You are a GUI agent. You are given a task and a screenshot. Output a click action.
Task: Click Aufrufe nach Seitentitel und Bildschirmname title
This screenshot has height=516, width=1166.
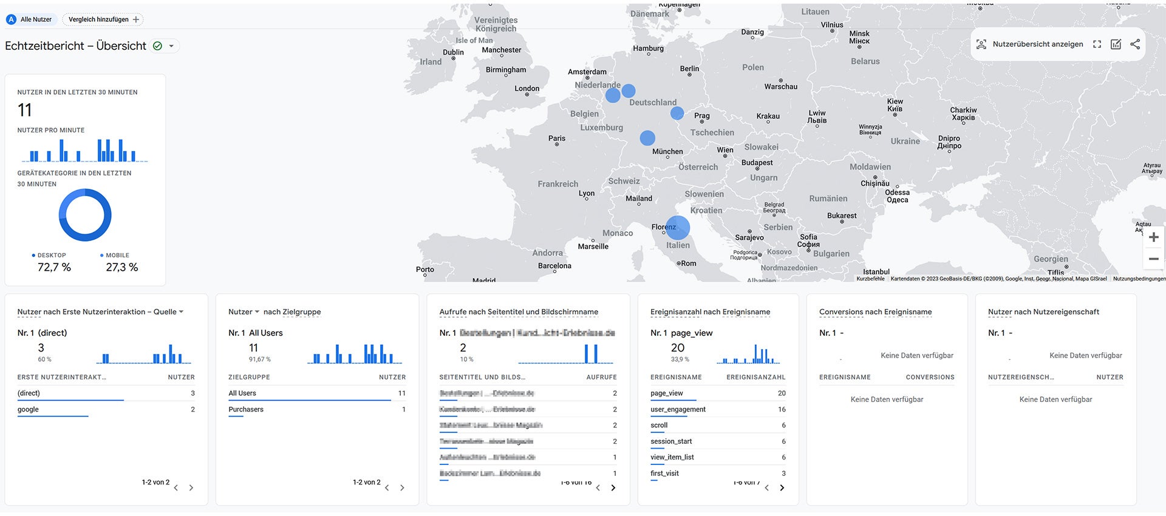pyautogui.click(x=519, y=312)
